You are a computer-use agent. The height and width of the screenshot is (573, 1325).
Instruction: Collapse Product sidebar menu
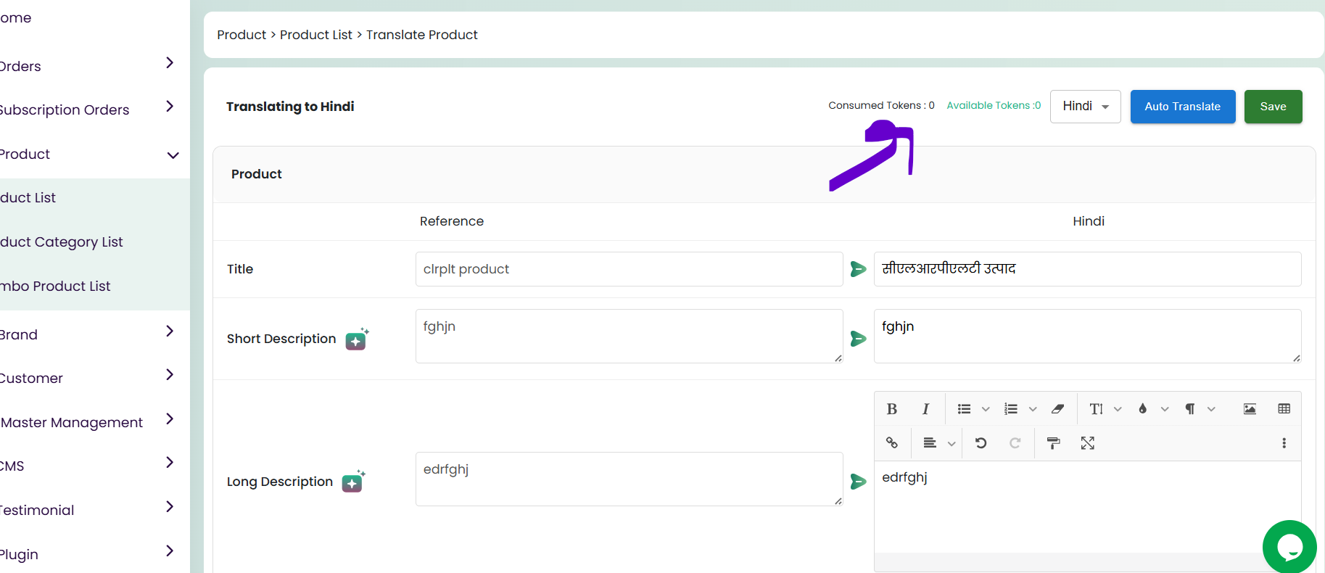click(x=173, y=155)
